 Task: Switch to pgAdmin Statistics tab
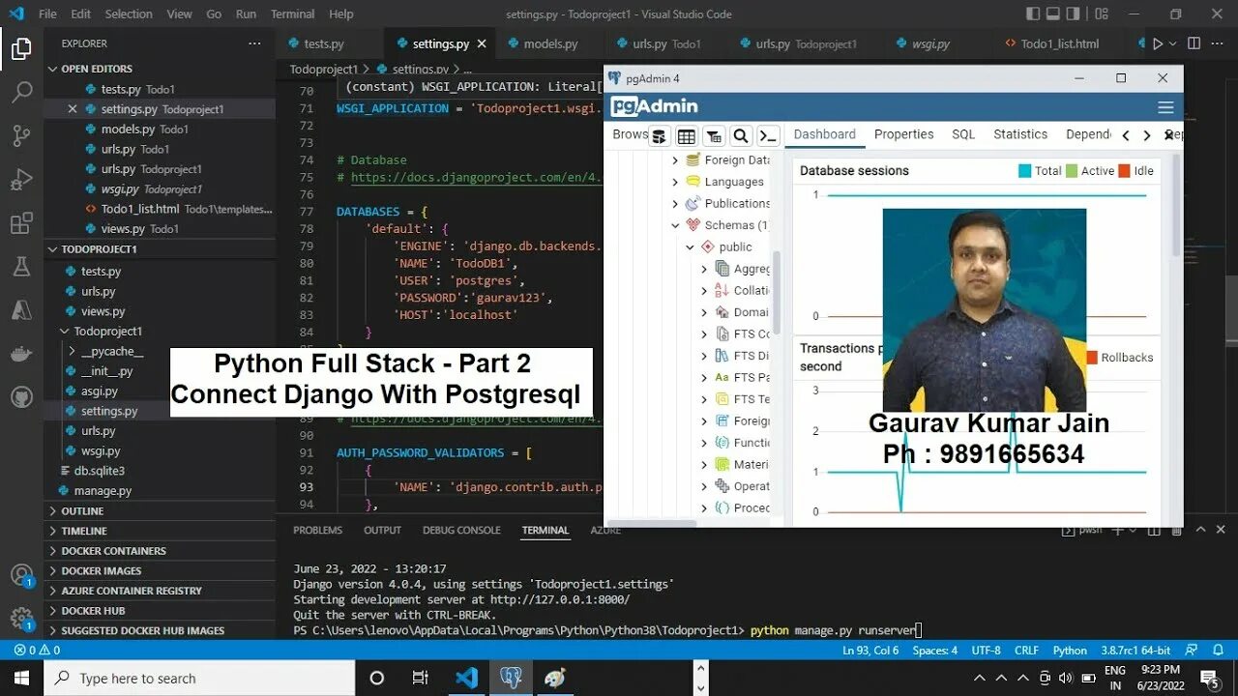pyautogui.click(x=1020, y=134)
